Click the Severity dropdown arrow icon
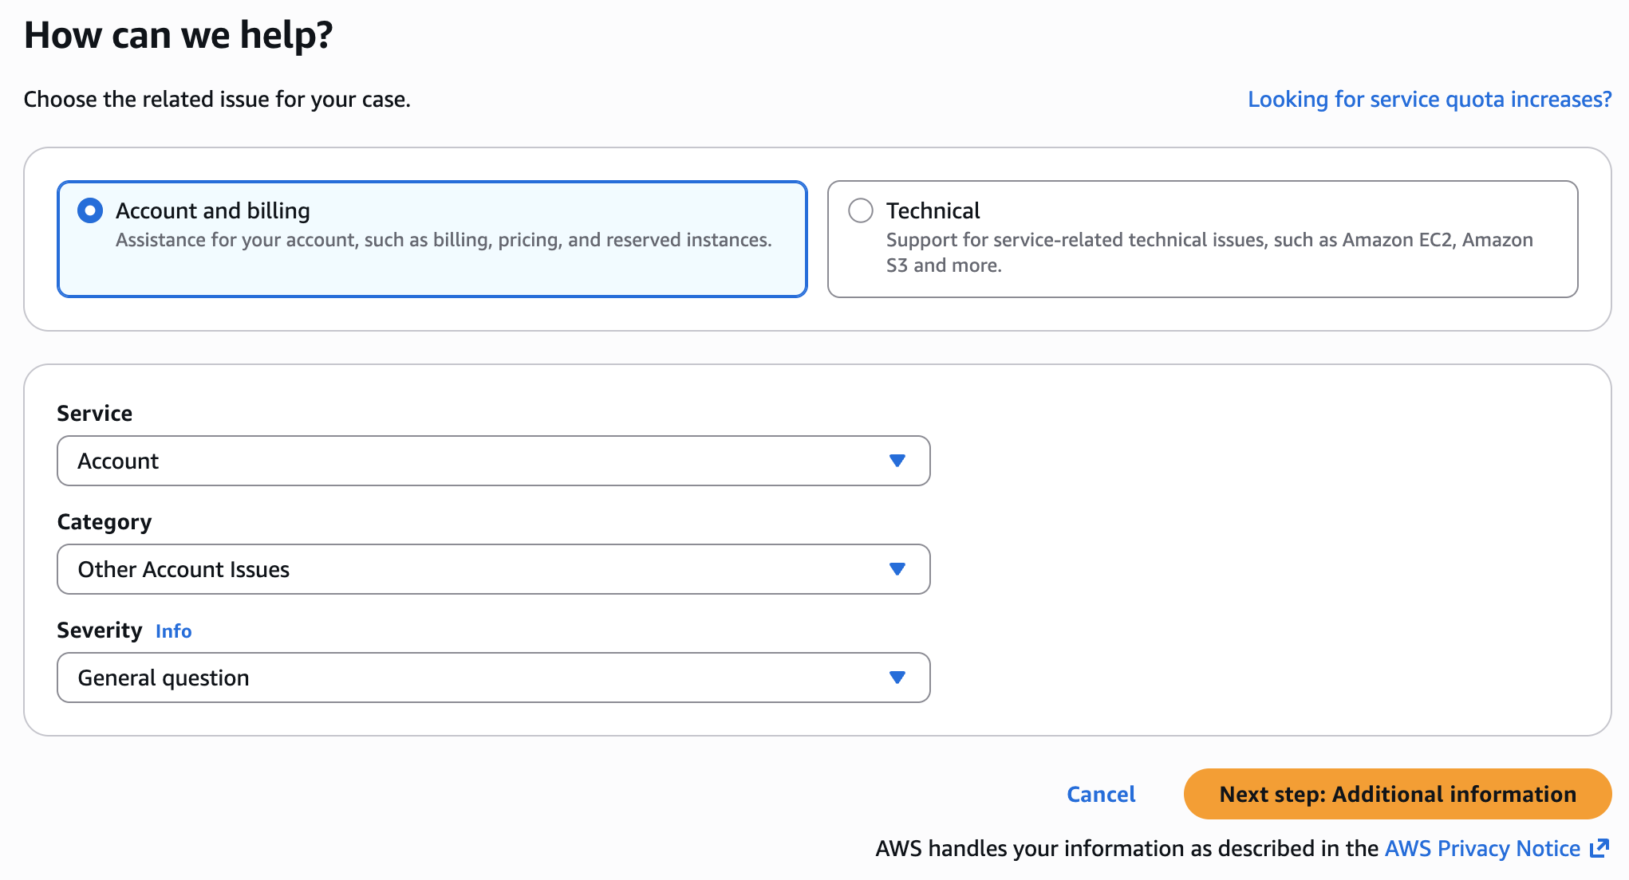The height and width of the screenshot is (880, 1629). 897,678
